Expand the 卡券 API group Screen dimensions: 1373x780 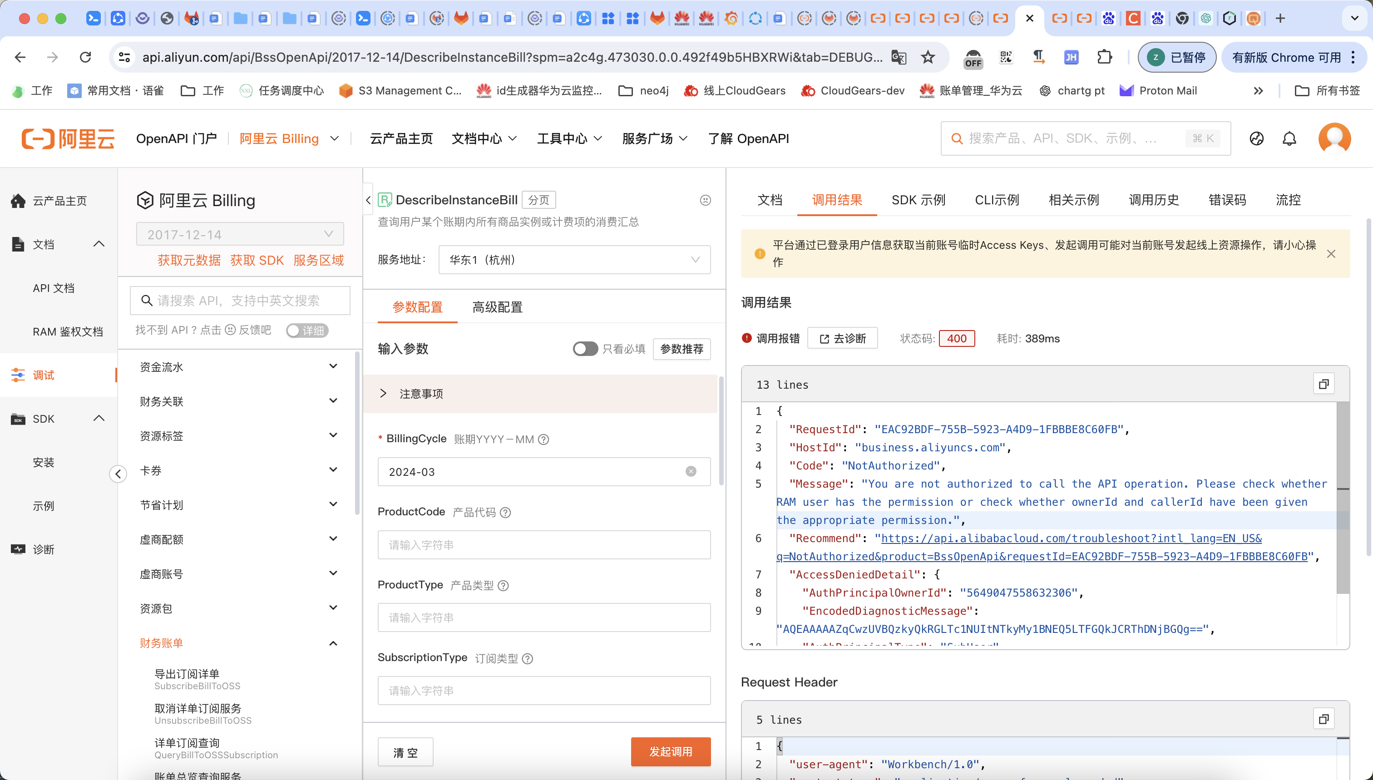pos(238,470)
